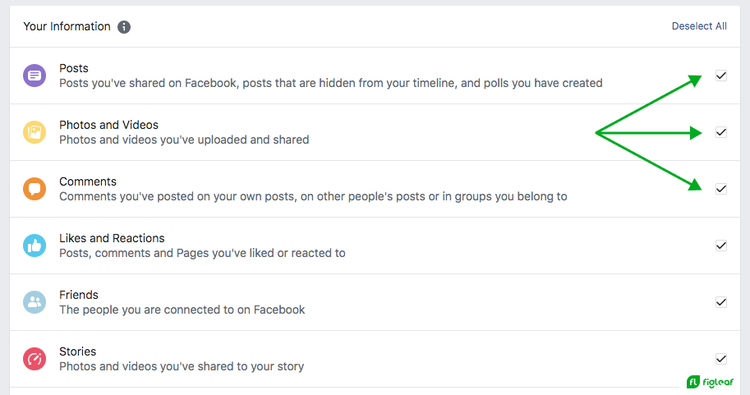Click the Photos and Videos title text
The width and height of the screenshot is (750, 395).
(x=108, y=125)
